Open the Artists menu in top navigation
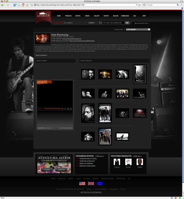This screenshot has width=184, height=199. pos(78,16)
